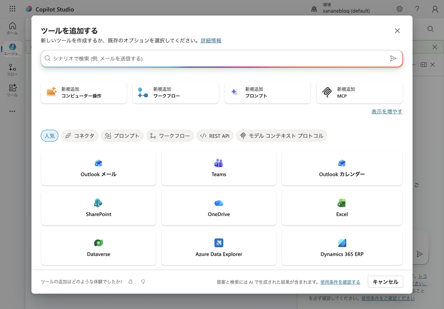Open the 使用条件を確認する link
This screenshot has height=309, width=444.
point(340,282)
